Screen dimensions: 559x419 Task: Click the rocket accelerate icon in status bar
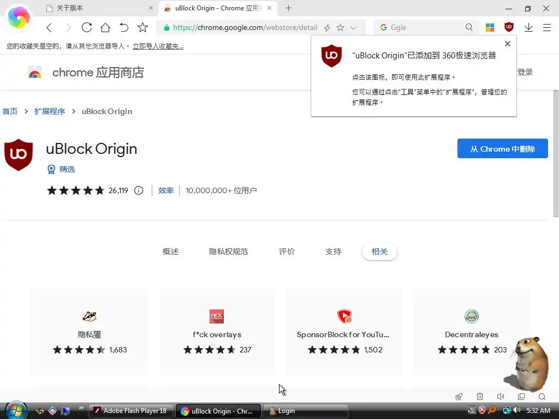(x=459, y=397)
